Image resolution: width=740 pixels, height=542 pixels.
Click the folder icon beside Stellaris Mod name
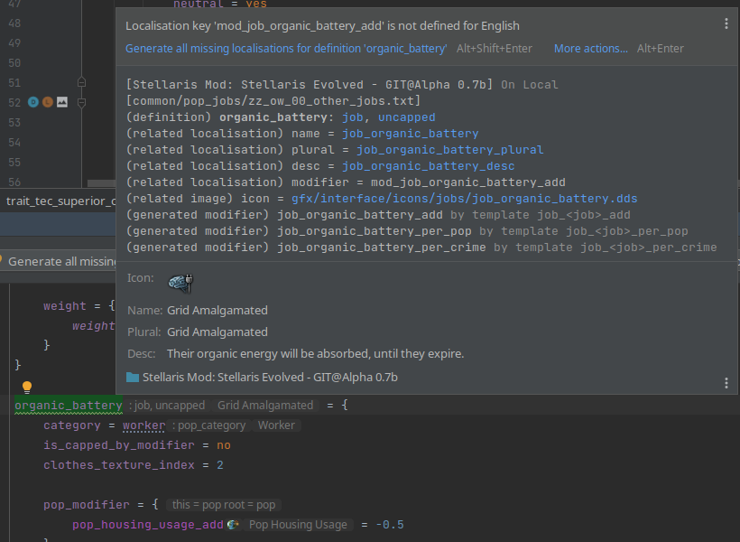(130, 377)
